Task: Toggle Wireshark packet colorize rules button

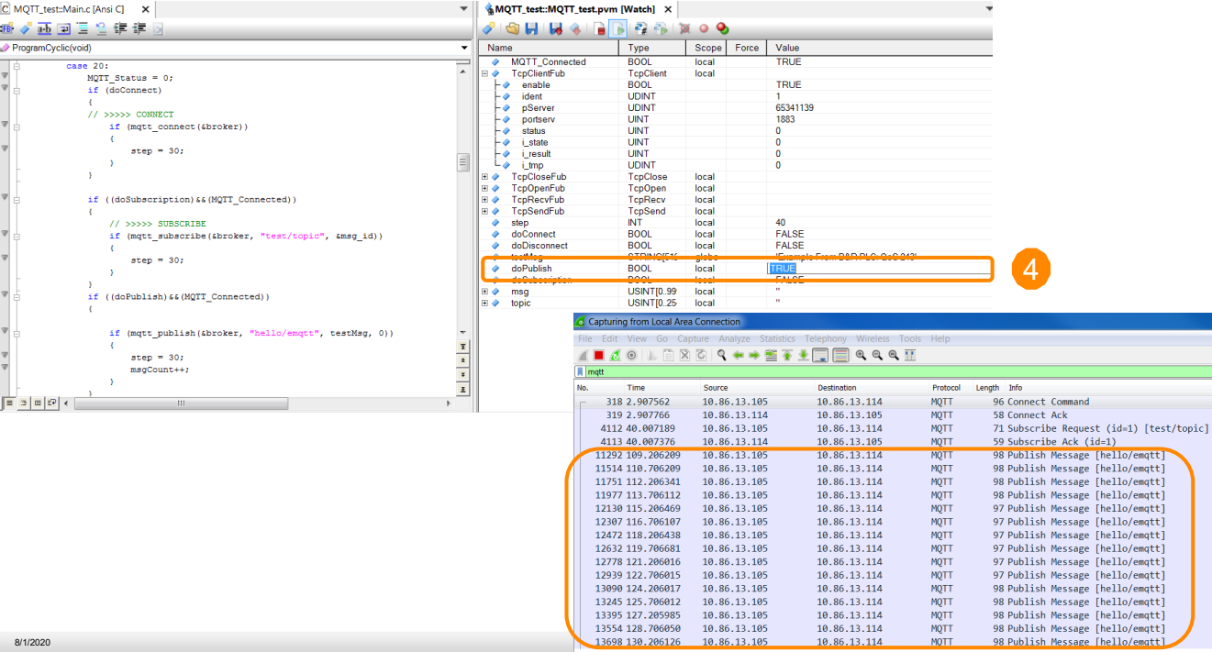Action: click(840, 355)
